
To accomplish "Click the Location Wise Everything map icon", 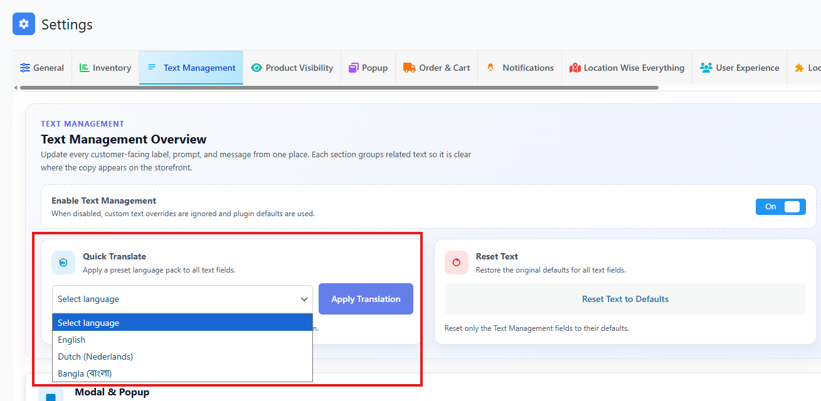I will pyautogui.click(x=575, y=68).
